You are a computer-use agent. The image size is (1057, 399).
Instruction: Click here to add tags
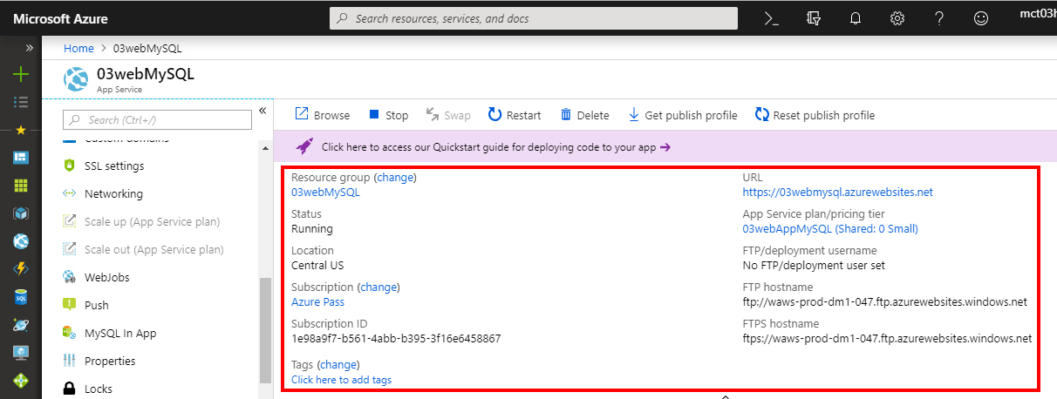[341, 380]
